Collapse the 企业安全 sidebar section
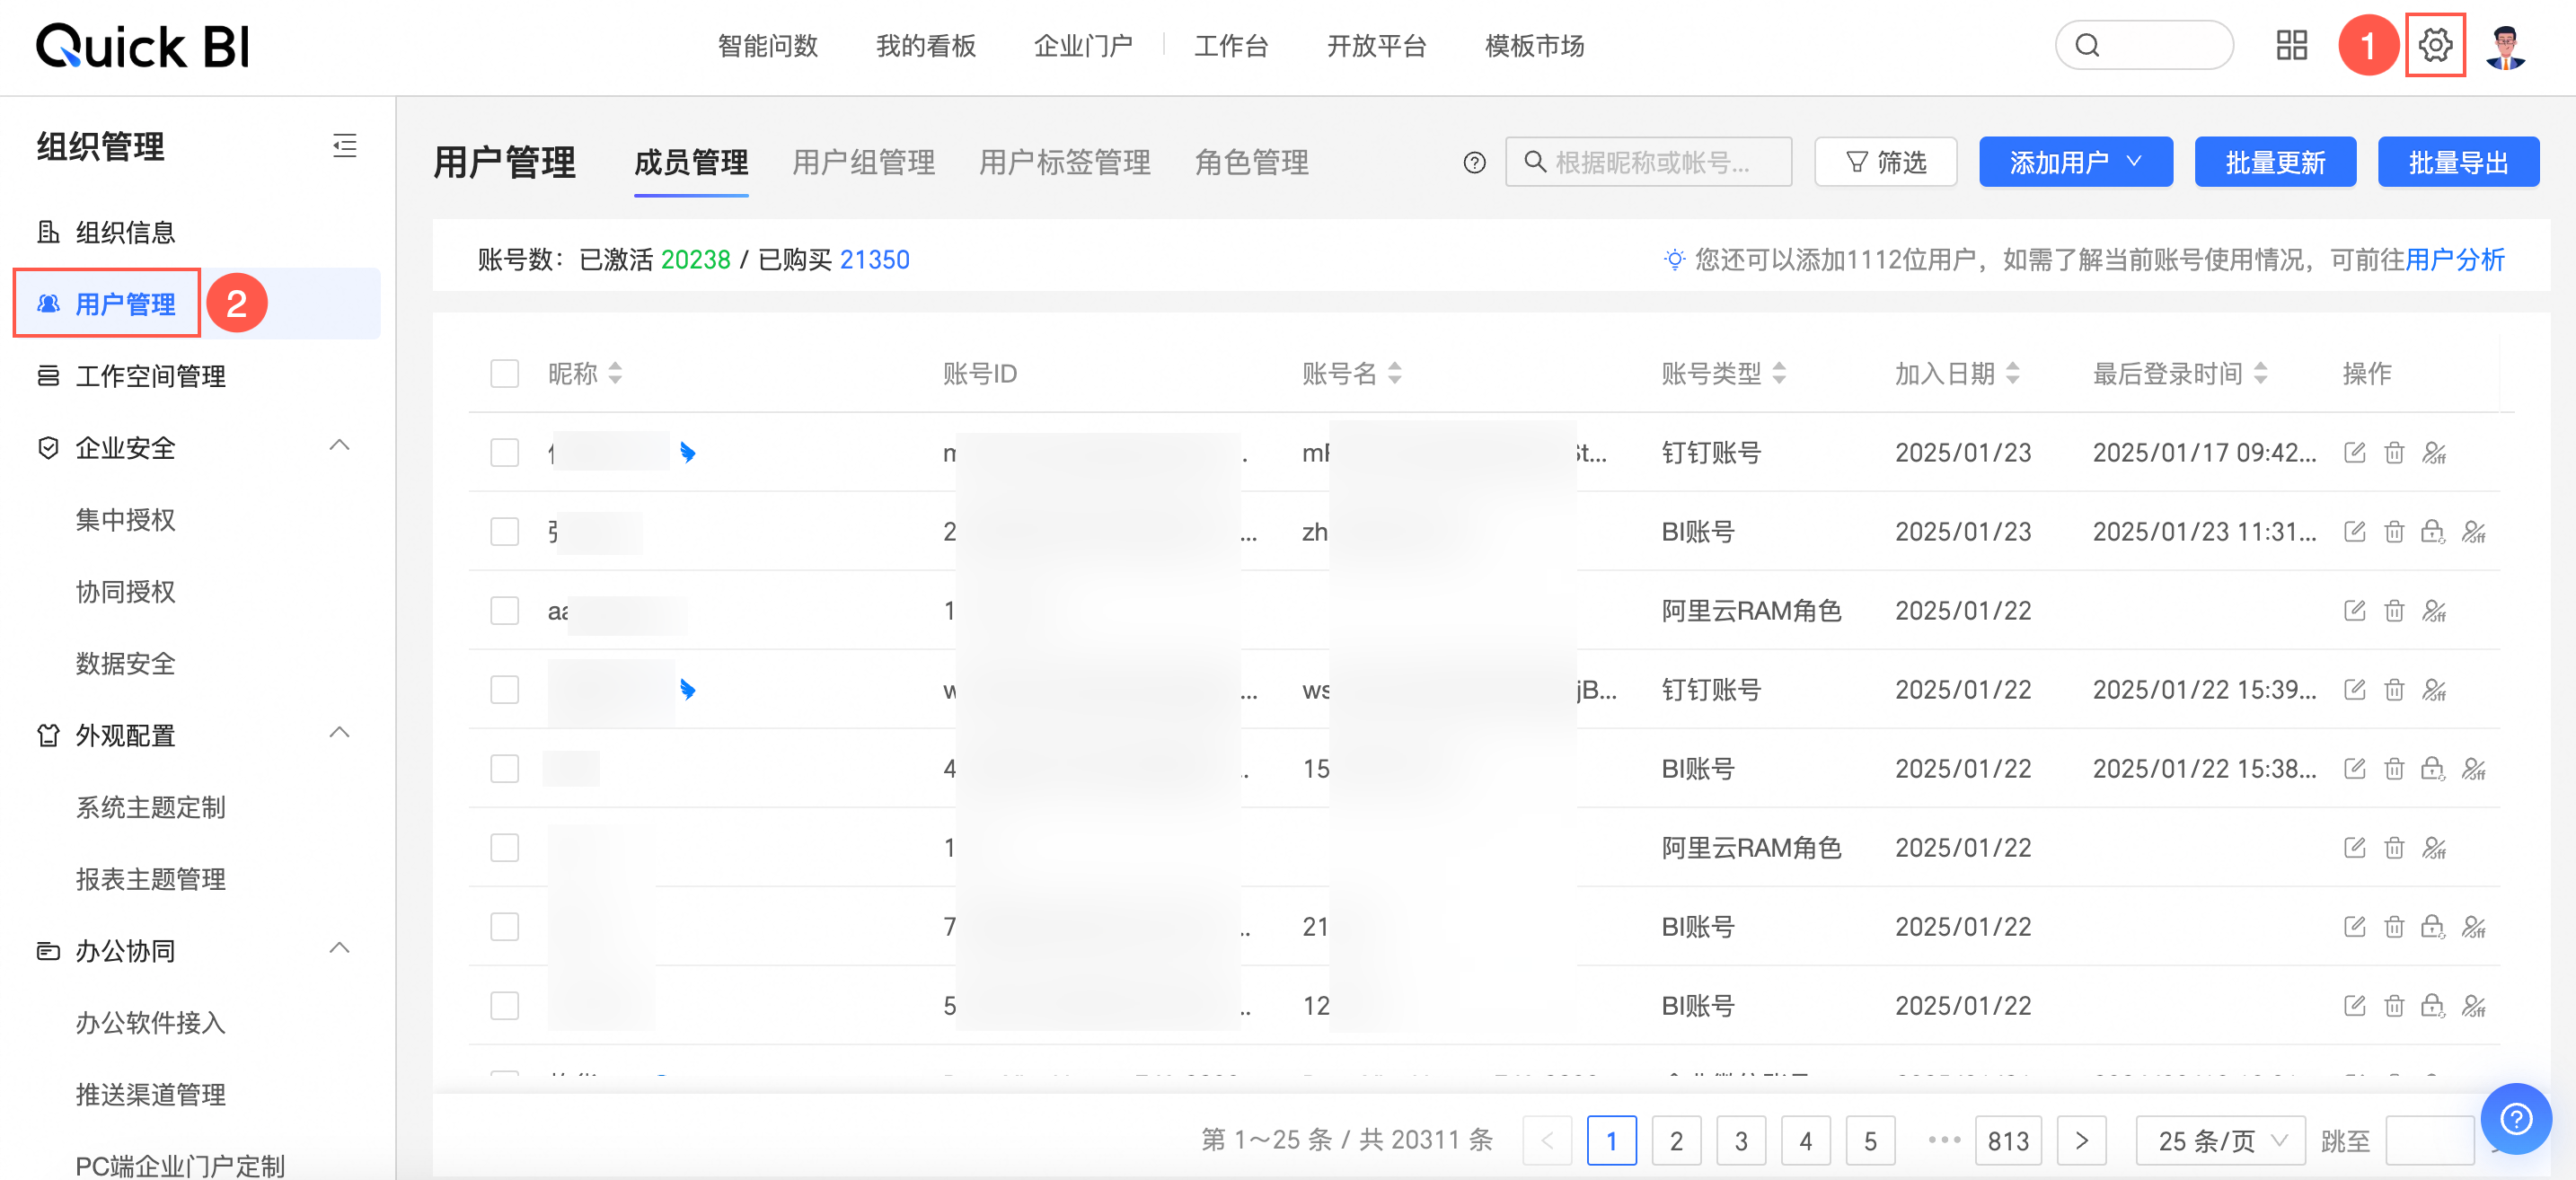The width and height of the screenshot is (2576, 1180). click(339, 446)
